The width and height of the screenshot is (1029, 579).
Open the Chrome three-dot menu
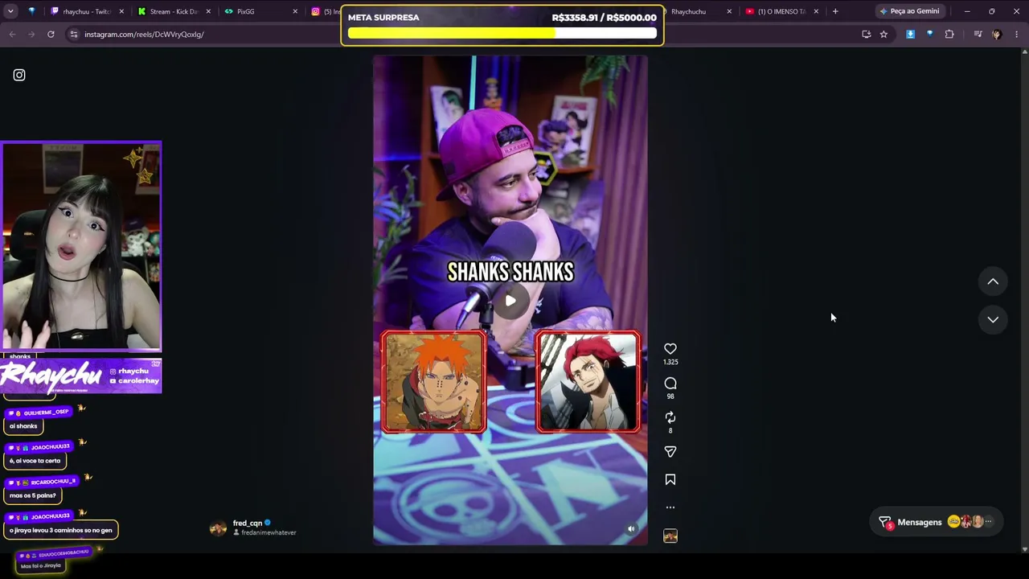pos(1016,35)
